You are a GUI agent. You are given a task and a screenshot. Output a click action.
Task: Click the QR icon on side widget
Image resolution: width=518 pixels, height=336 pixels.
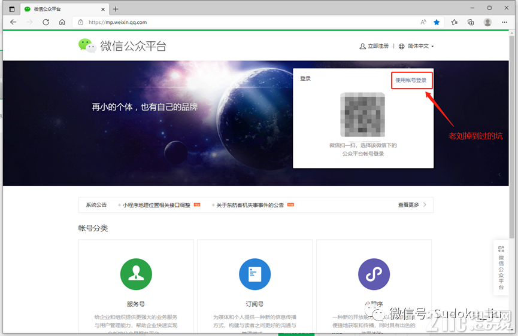click(501, 249)
